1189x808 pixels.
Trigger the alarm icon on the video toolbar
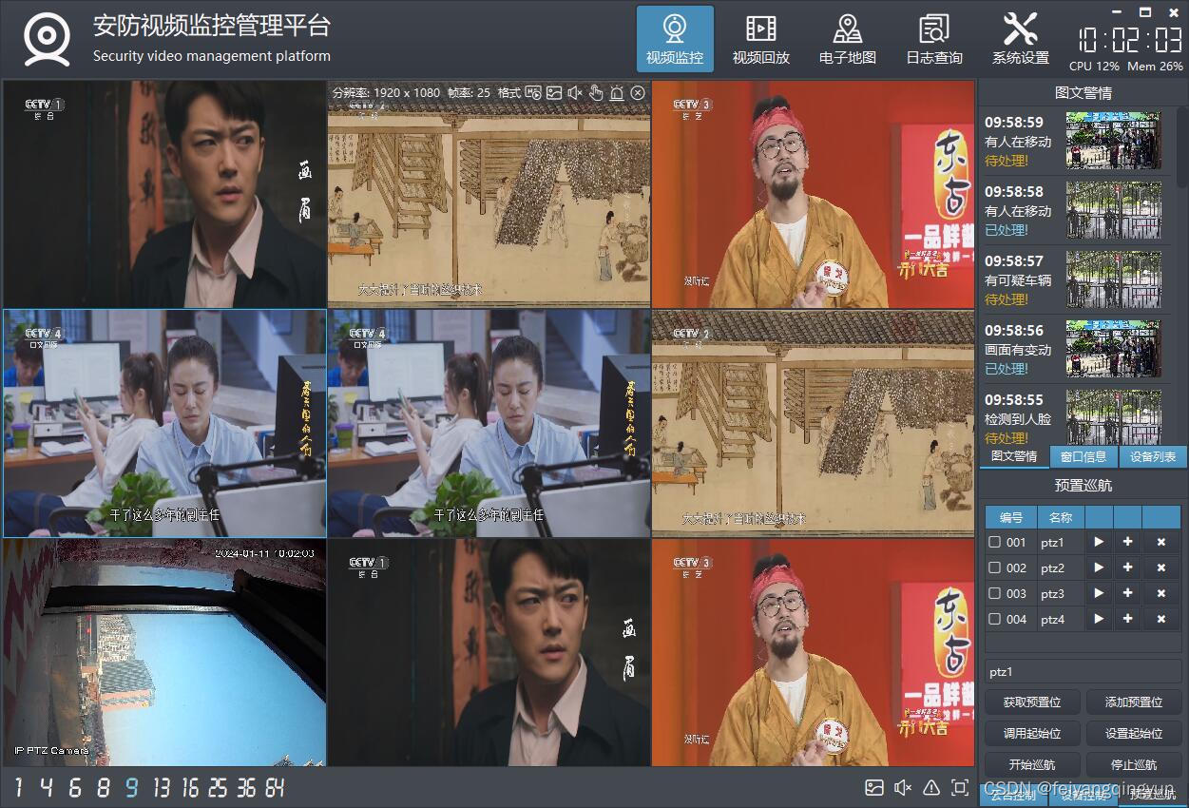[x=617, y=93]
